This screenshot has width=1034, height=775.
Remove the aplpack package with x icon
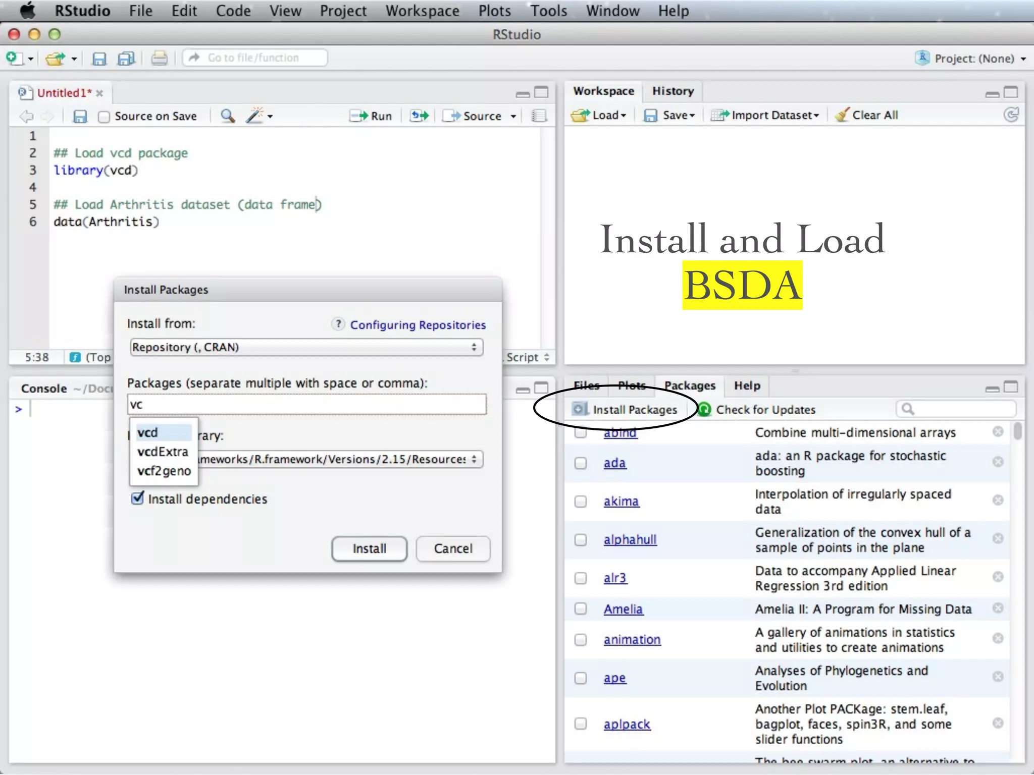998,723
